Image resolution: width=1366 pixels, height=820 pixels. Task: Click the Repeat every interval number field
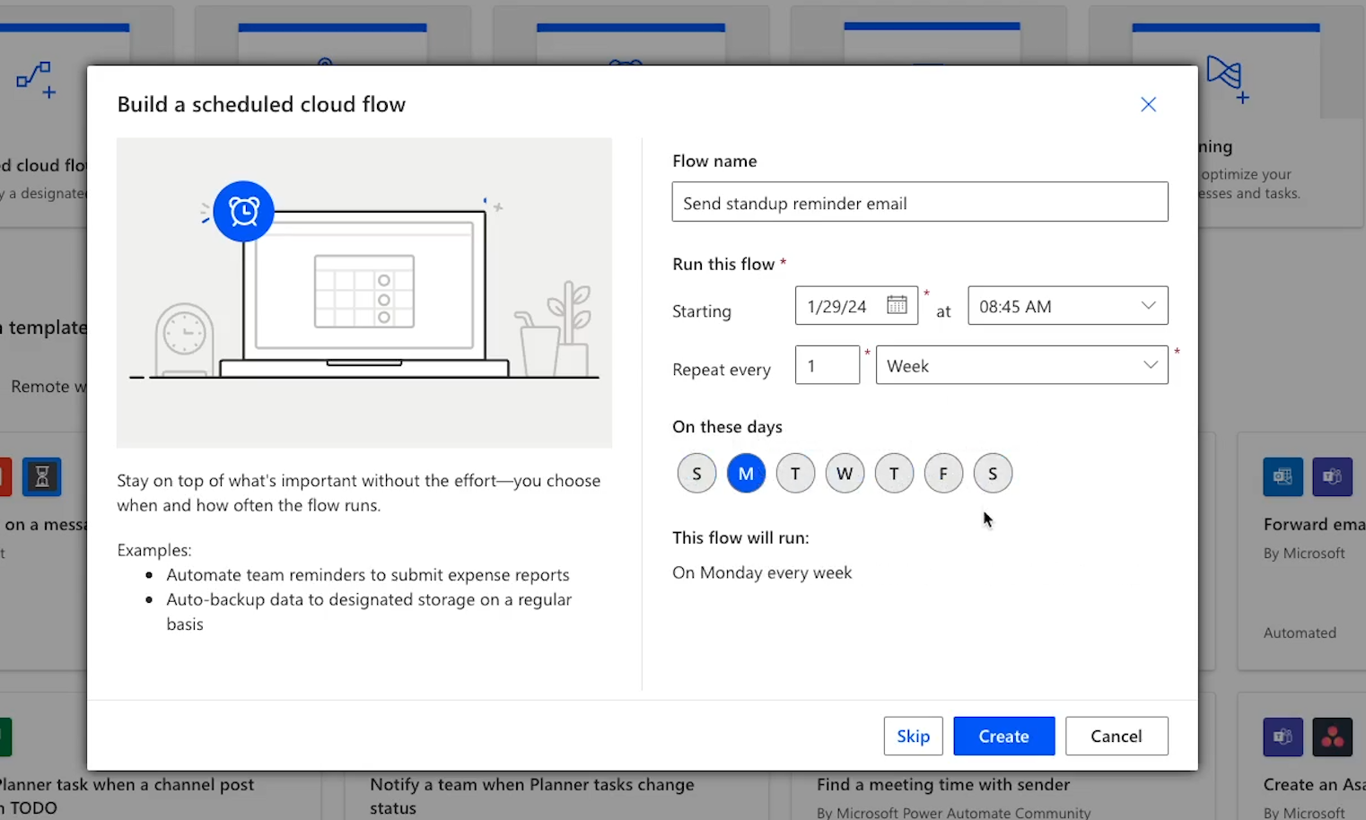827,365
